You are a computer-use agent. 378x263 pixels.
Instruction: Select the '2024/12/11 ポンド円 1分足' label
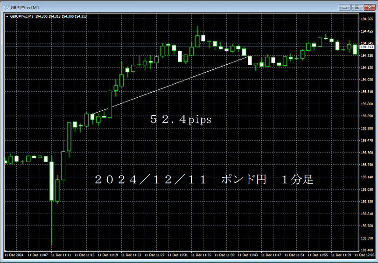coord(204,179)
